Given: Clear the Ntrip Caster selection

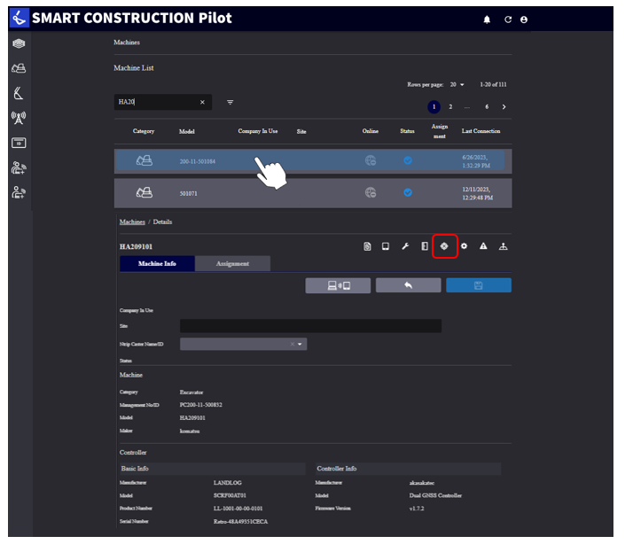Looking at the screenshot, I should (293, 344).
